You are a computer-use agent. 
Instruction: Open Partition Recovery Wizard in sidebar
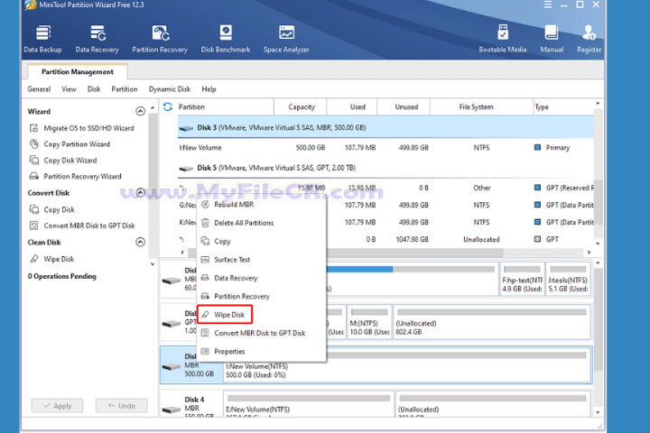(76, 177)
